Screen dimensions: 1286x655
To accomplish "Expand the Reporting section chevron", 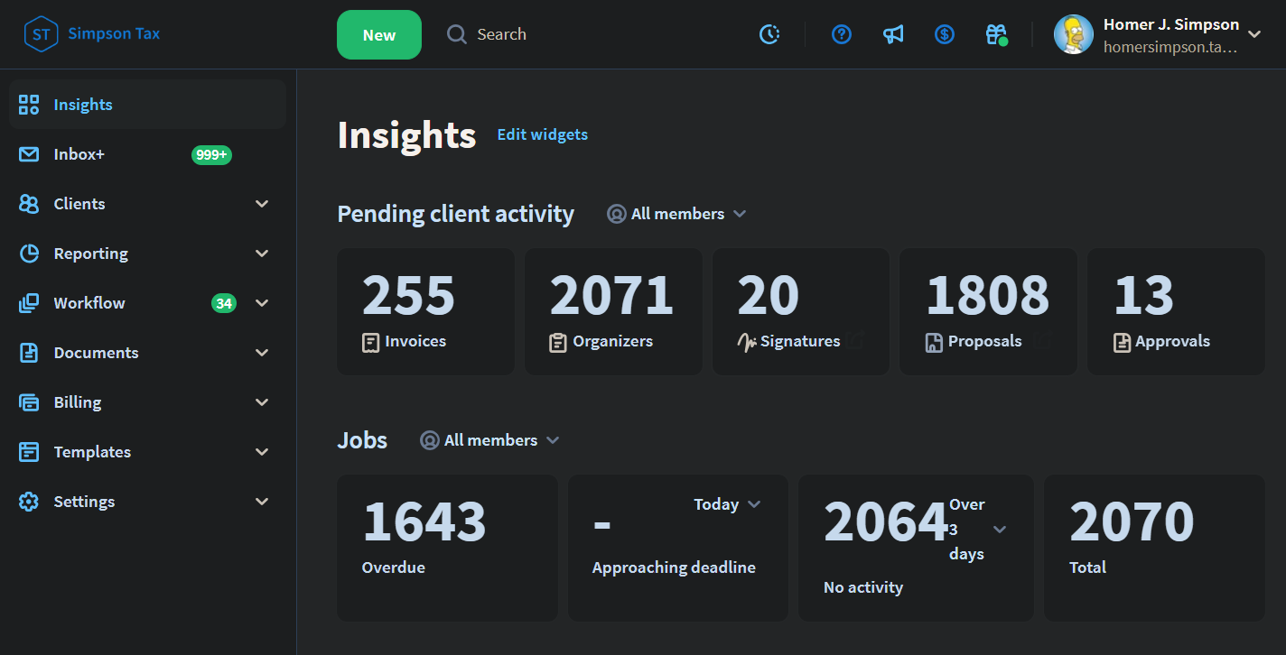I will click(262, 254).
